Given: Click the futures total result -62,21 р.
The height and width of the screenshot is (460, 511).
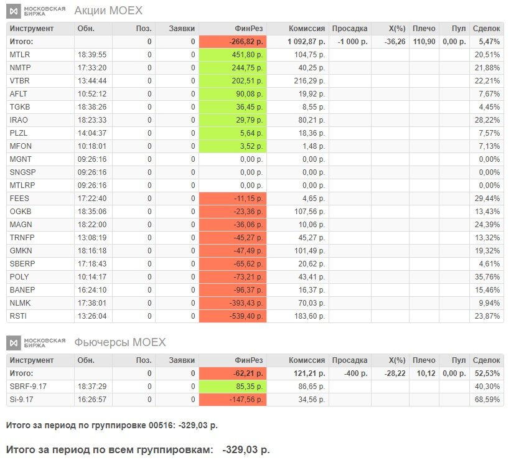Looking at the screenshot, I should (x=233, y=373).
